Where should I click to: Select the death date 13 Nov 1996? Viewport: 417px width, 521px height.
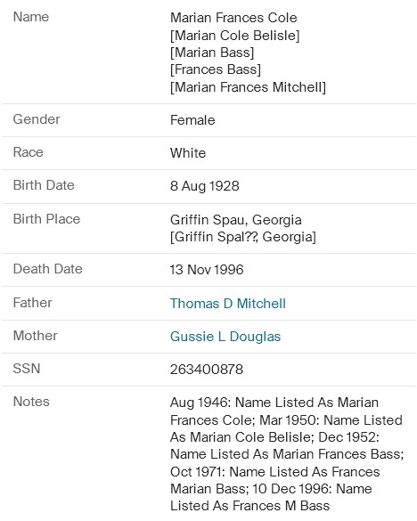coord(207,270)
